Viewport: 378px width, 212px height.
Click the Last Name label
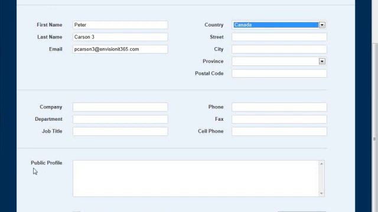(x=50, y=37)
